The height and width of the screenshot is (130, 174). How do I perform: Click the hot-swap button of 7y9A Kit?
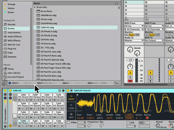[x=60, y=90]
